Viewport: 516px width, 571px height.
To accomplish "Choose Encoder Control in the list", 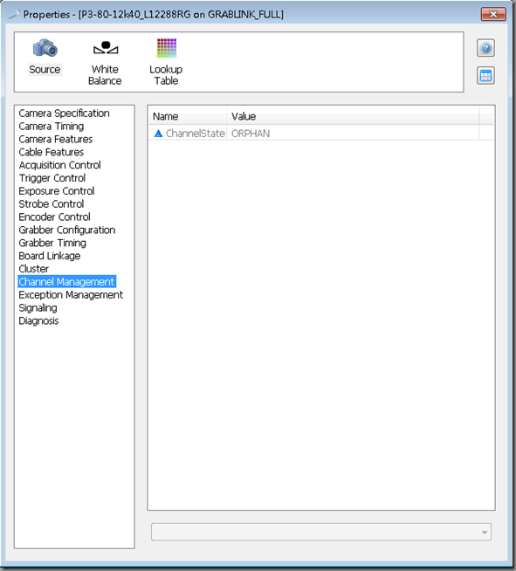I will 55,217.
